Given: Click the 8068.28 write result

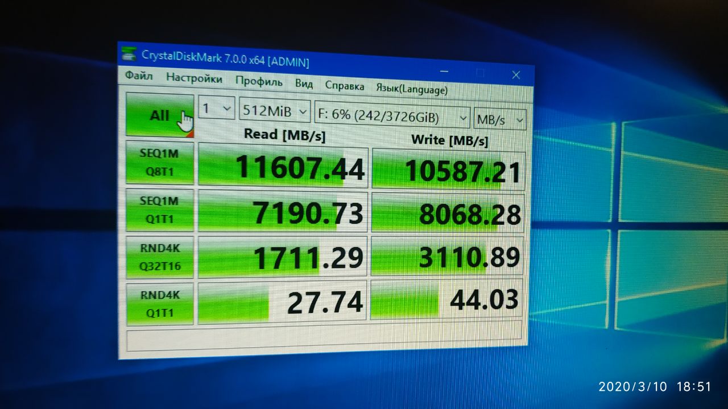Looking at the screenshot, I should coord(448,214).
